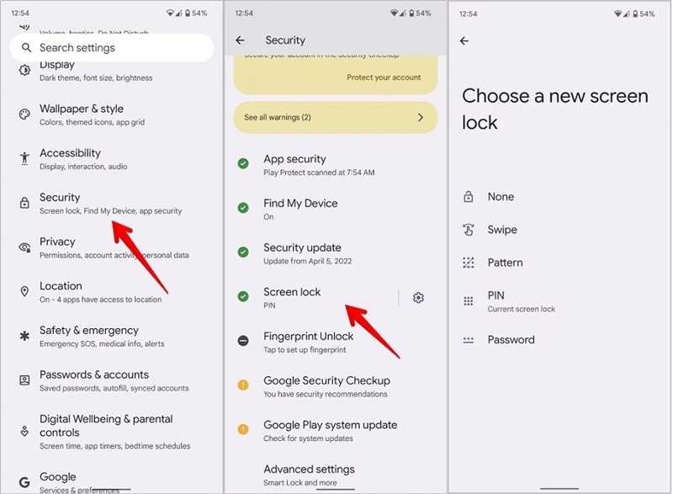Tap the Security padlock icon in Settings list
This screenshot has height=494, width=673.
[25, 203]
